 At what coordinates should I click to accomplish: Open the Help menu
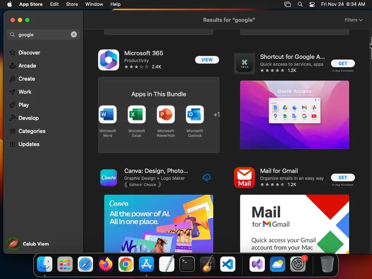point(115,4)
